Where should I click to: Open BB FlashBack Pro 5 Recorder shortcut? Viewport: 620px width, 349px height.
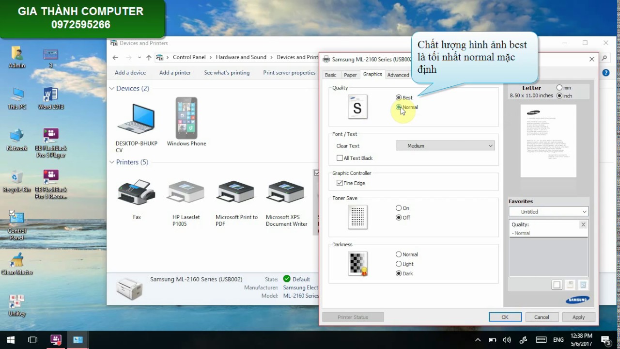click(50, 184)
